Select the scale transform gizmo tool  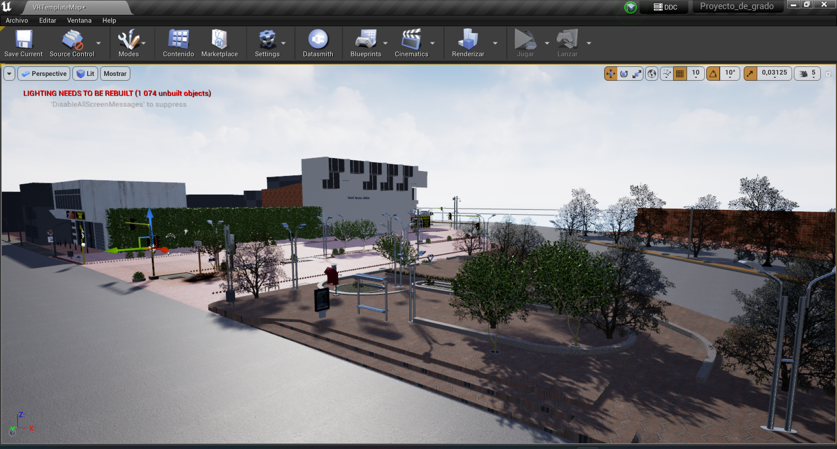click(x=637, y=74)
